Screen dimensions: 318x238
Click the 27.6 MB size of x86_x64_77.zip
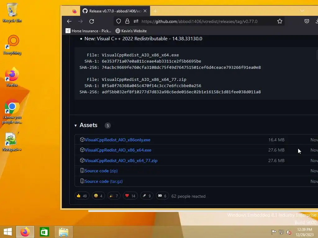point(276,161)
